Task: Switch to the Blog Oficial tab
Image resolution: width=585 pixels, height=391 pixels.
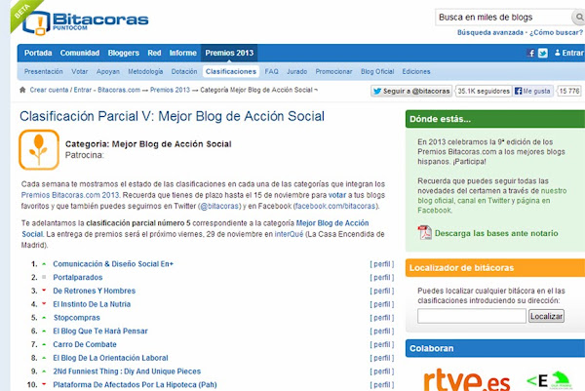Action: click(377, 71)
